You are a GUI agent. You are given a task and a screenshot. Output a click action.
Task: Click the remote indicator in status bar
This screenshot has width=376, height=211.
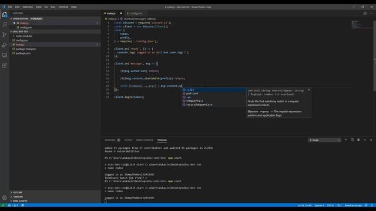3,205
